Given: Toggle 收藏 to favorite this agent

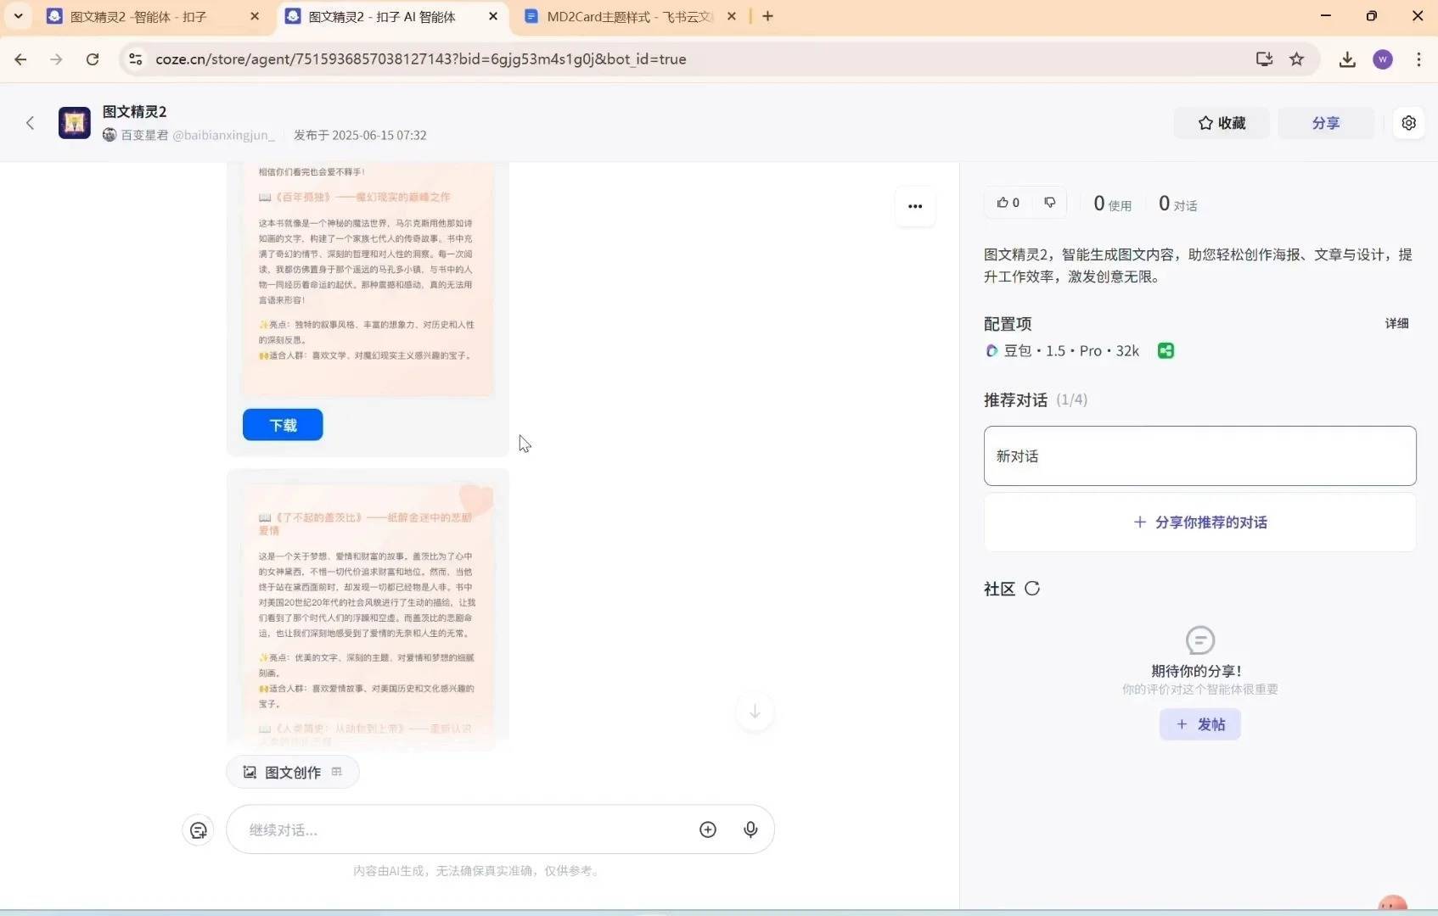Looking at the screenshot, I should 1221,123.
